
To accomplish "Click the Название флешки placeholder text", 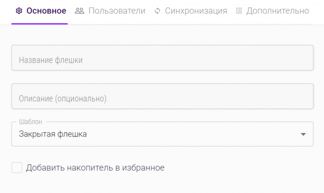I will (51, 60).
